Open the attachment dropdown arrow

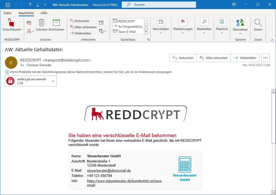coord(53,81)
